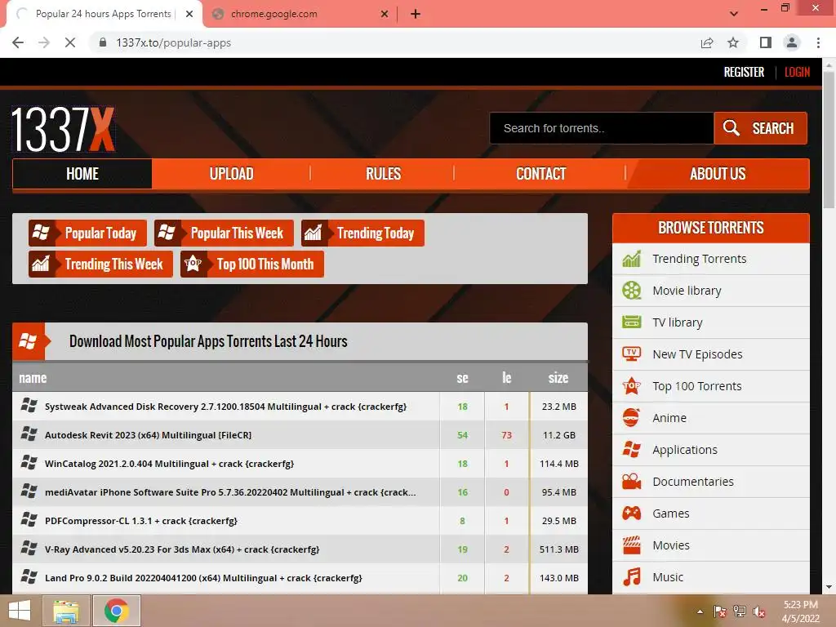Viewport: 836px width, 627px height.
Task: Click the Applications windows icon in sidebar
Action: (x=631, y=450)
